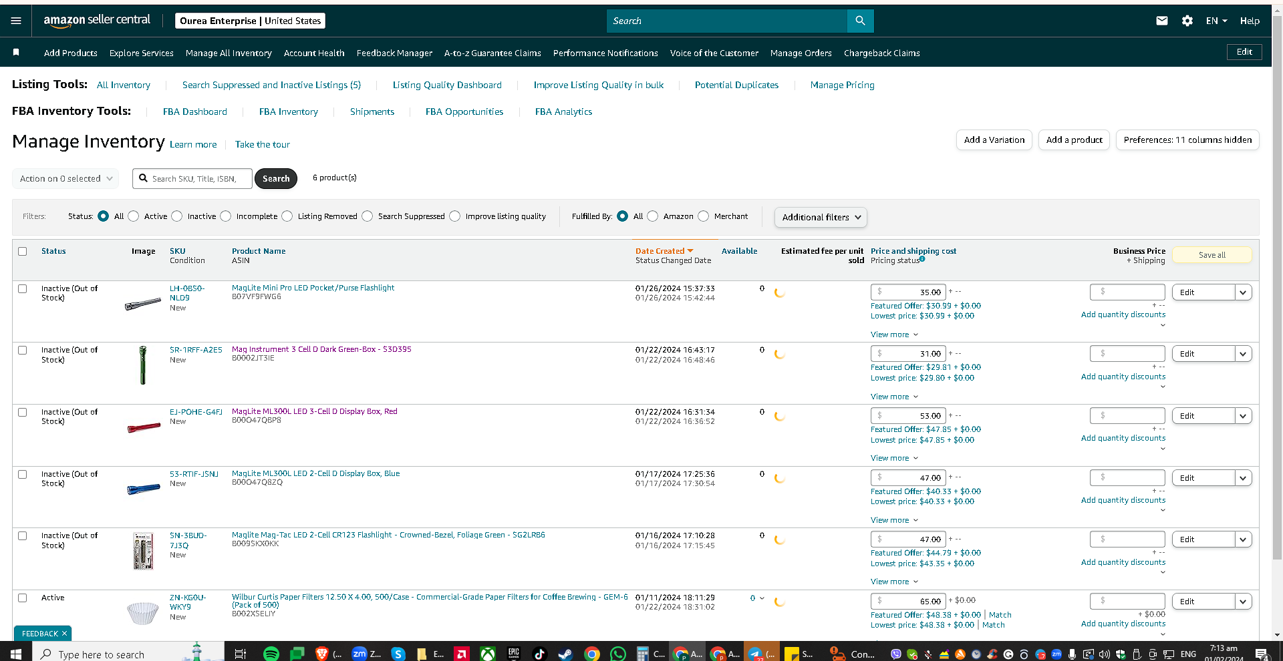Open Edit dropdown arrow for MagLite Mini Pro
1283x661 pixels.
[x=1243, y=292]
